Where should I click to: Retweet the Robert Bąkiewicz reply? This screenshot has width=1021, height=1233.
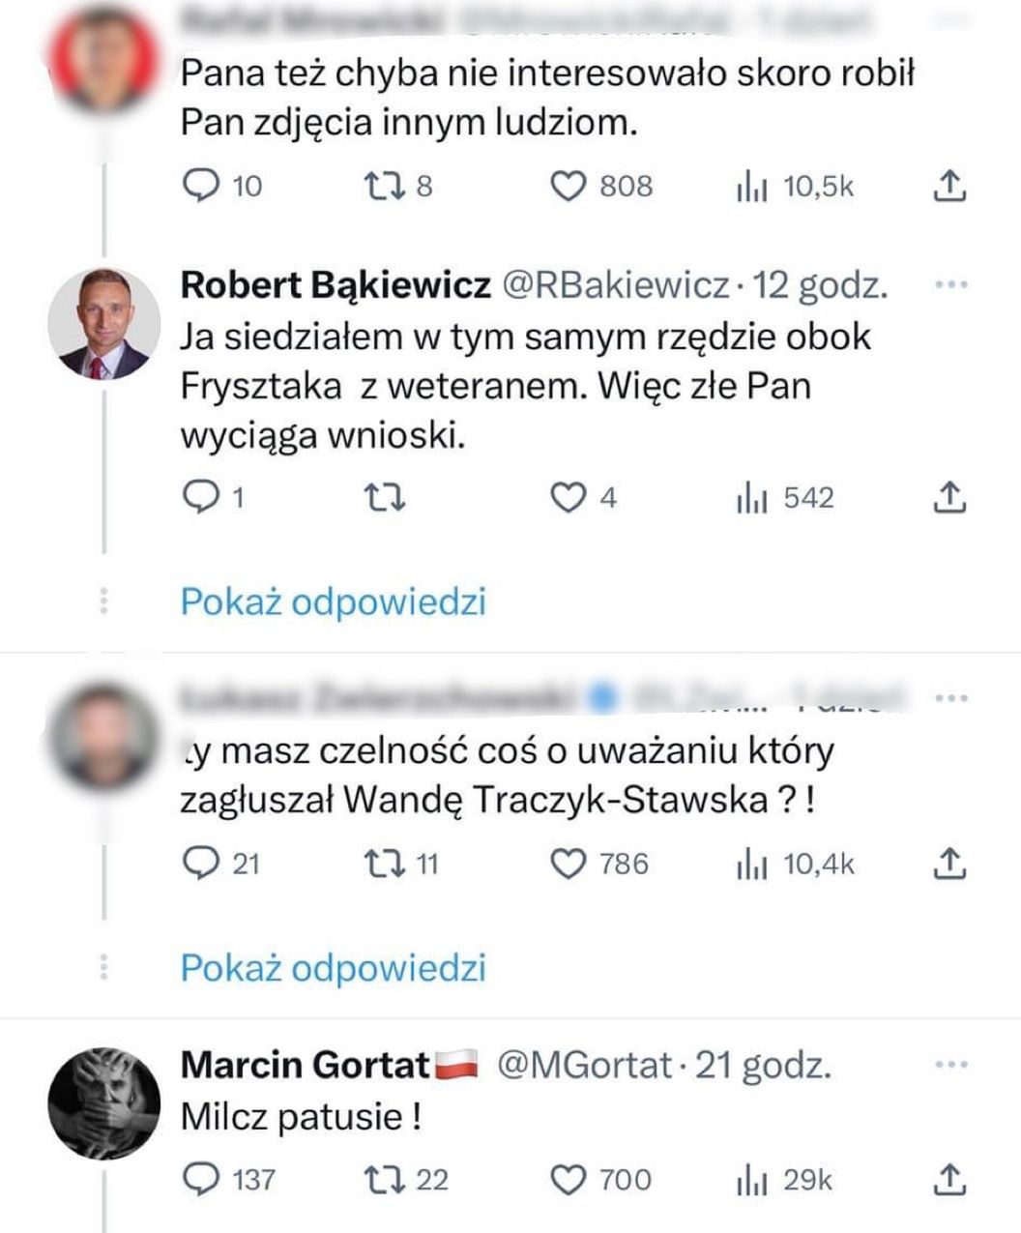click(x=389, y=498)
